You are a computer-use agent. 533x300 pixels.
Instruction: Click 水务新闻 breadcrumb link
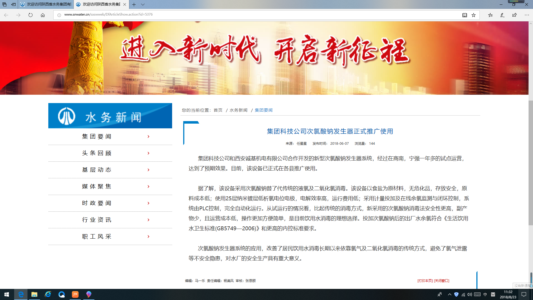[x=238, y=110]
